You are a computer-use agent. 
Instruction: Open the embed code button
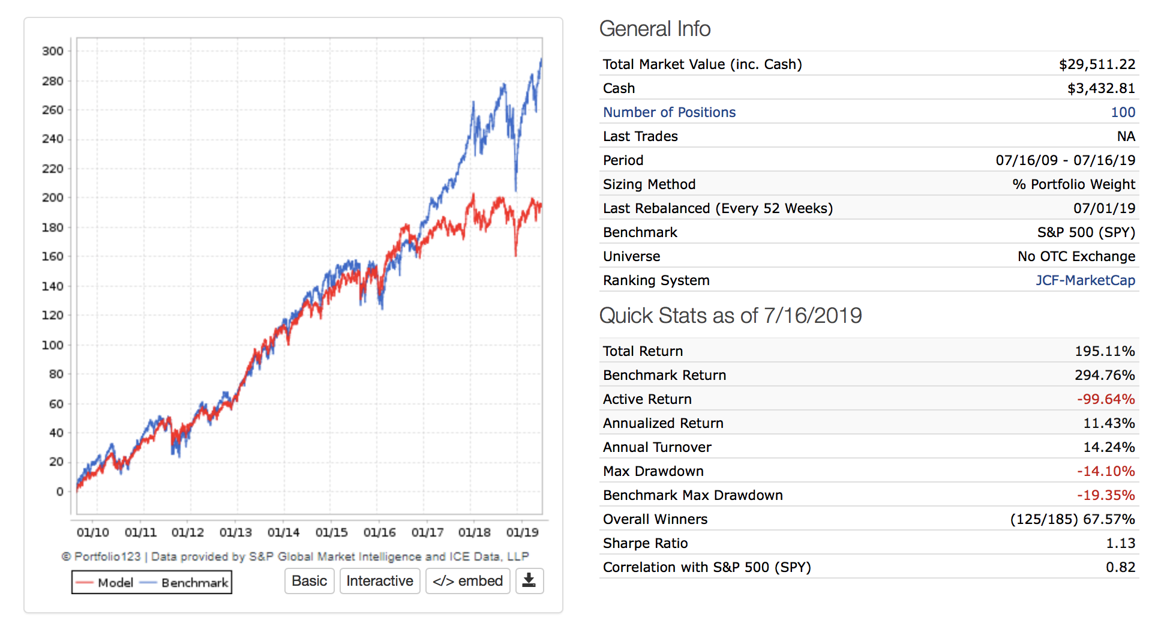click(x=467, y=581)
